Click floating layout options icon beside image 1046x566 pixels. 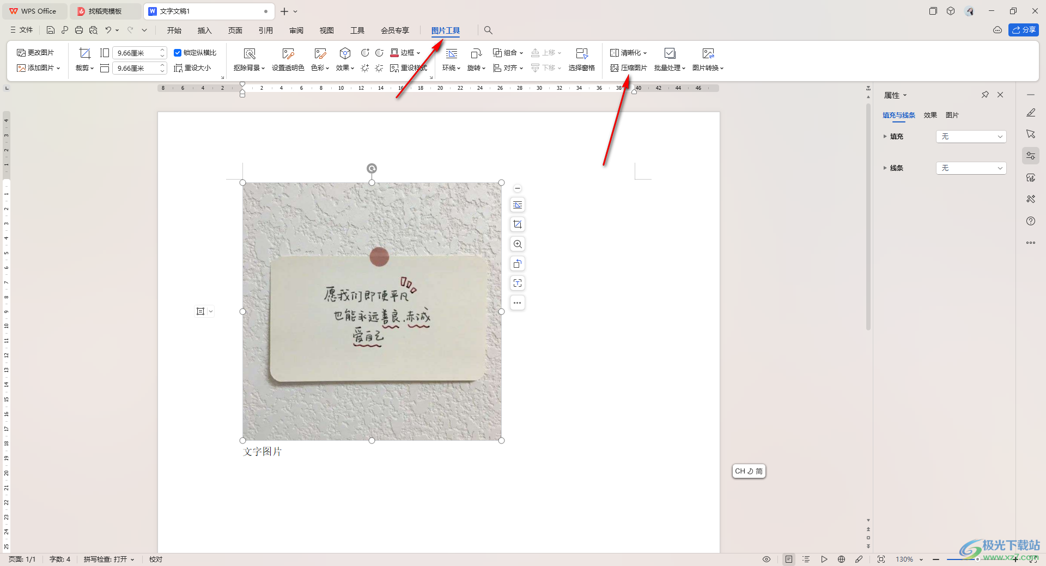click(518, 205)
